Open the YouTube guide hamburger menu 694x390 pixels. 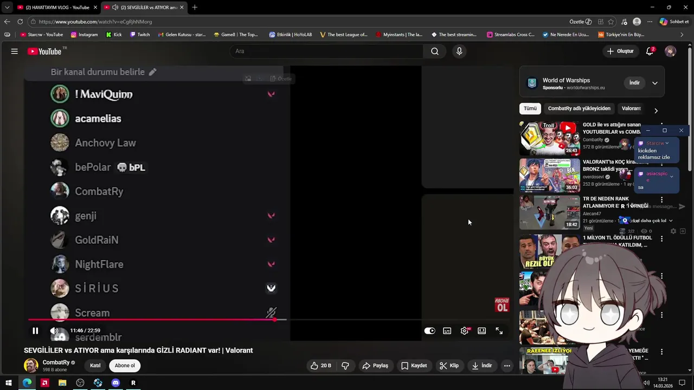point(15,51)
